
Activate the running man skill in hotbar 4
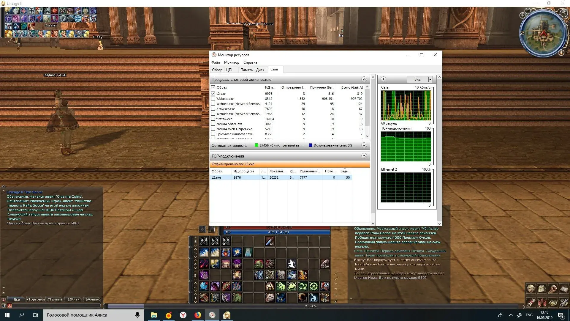click(x=292, y=264)
